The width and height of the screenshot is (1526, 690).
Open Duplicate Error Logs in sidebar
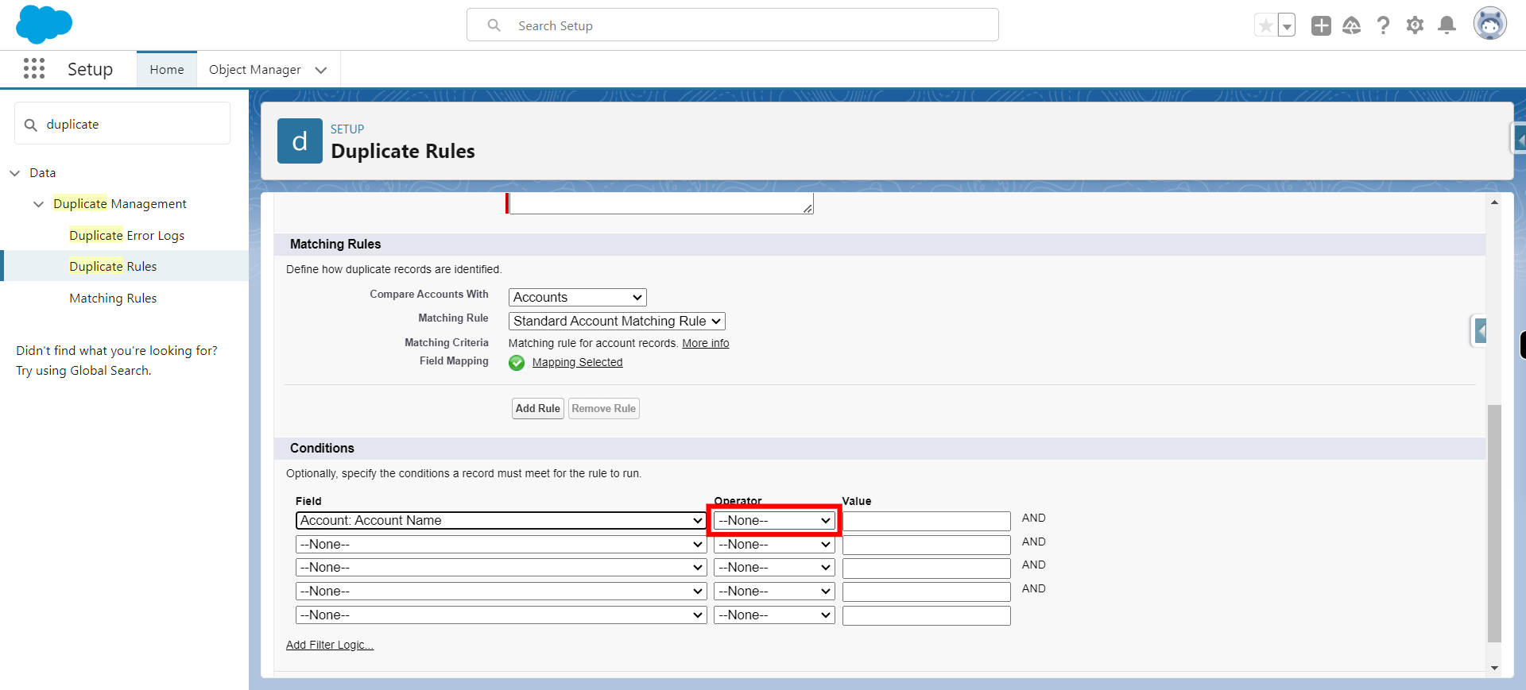pos(126,236)
